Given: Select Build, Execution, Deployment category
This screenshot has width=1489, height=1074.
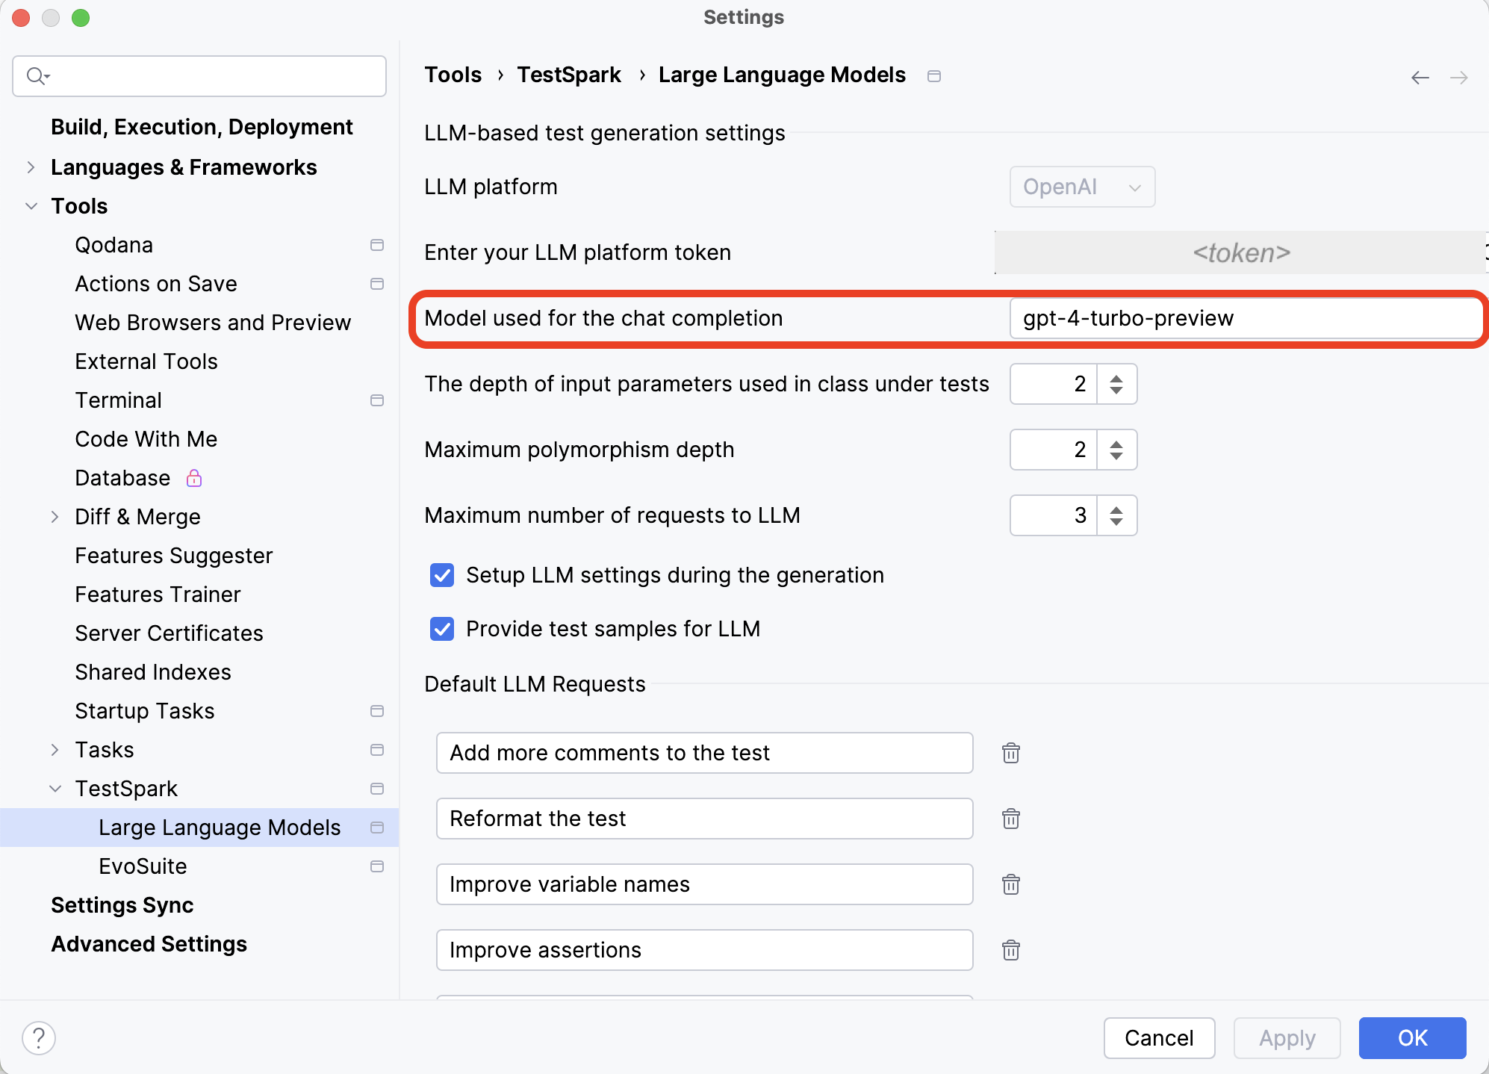Looking at the screenshot, I should pyautogui.click(x=202, y=127).
